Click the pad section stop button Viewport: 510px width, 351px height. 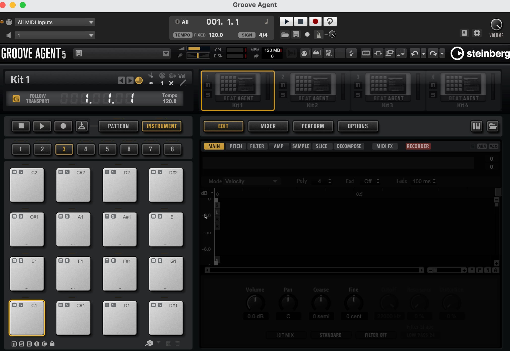pyautogui.click(x=21, y=126)
